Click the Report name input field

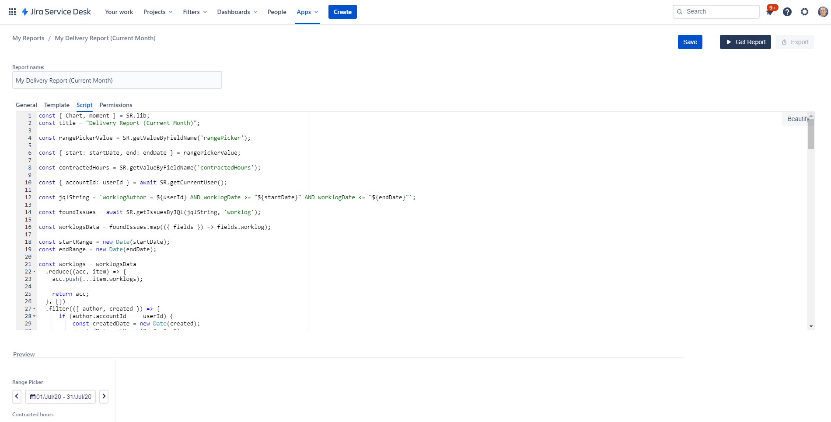tap(117, 80)
